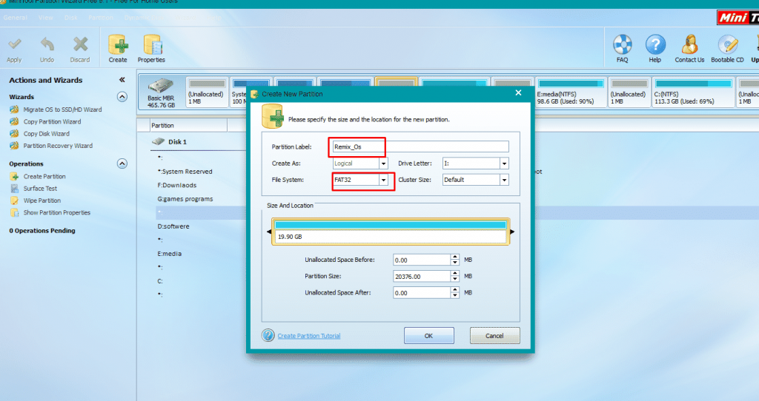Open the Create Partition Tutorial link
This screenshot has width=759, height=401.
tap(309, 336)
